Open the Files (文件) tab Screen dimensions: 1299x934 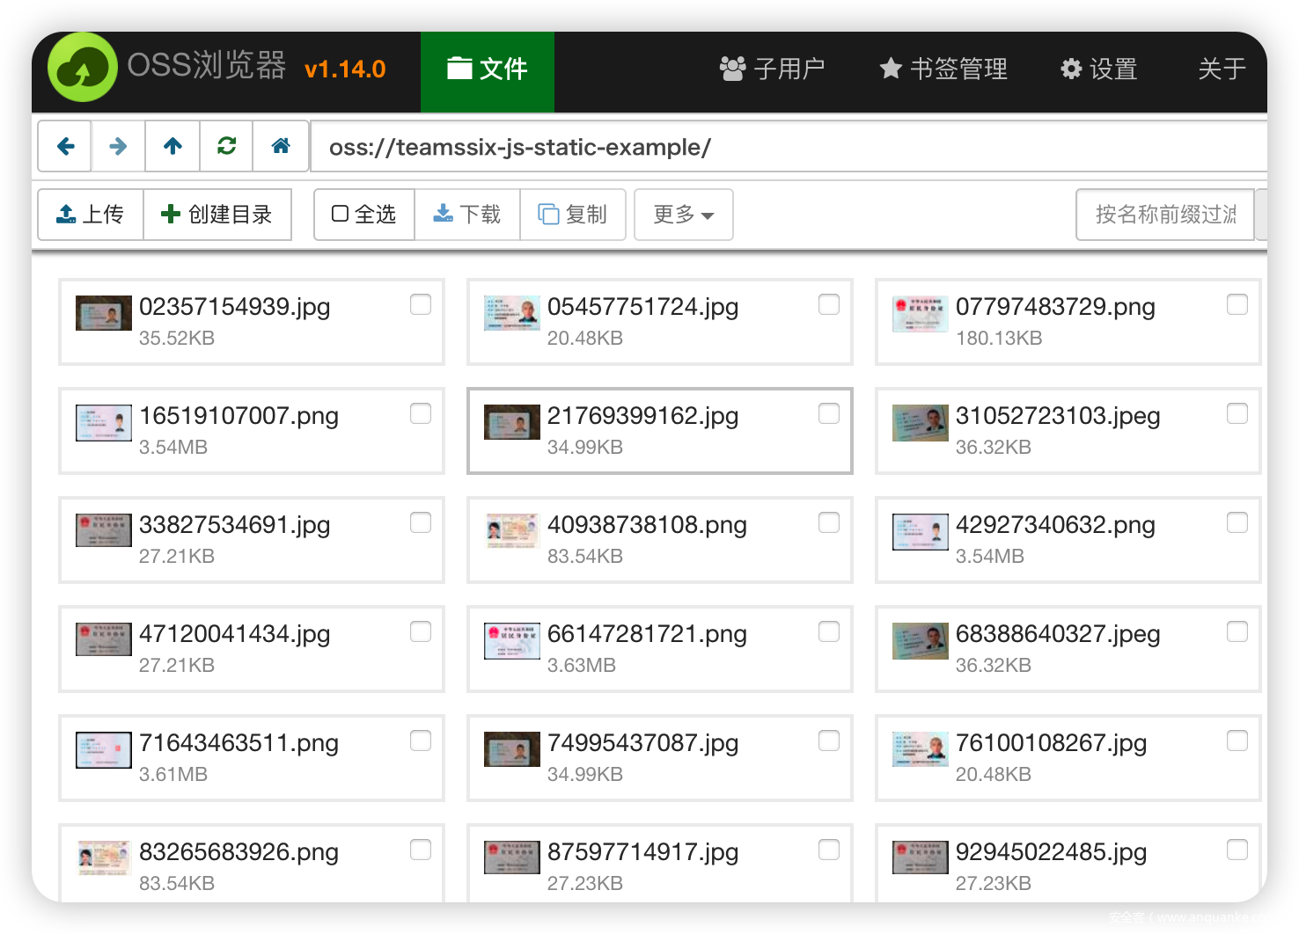coord(488,69)
